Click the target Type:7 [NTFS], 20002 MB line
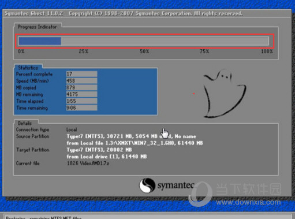Image resolution: width=295 pixels, height=219 pixels. pos(99,150)
